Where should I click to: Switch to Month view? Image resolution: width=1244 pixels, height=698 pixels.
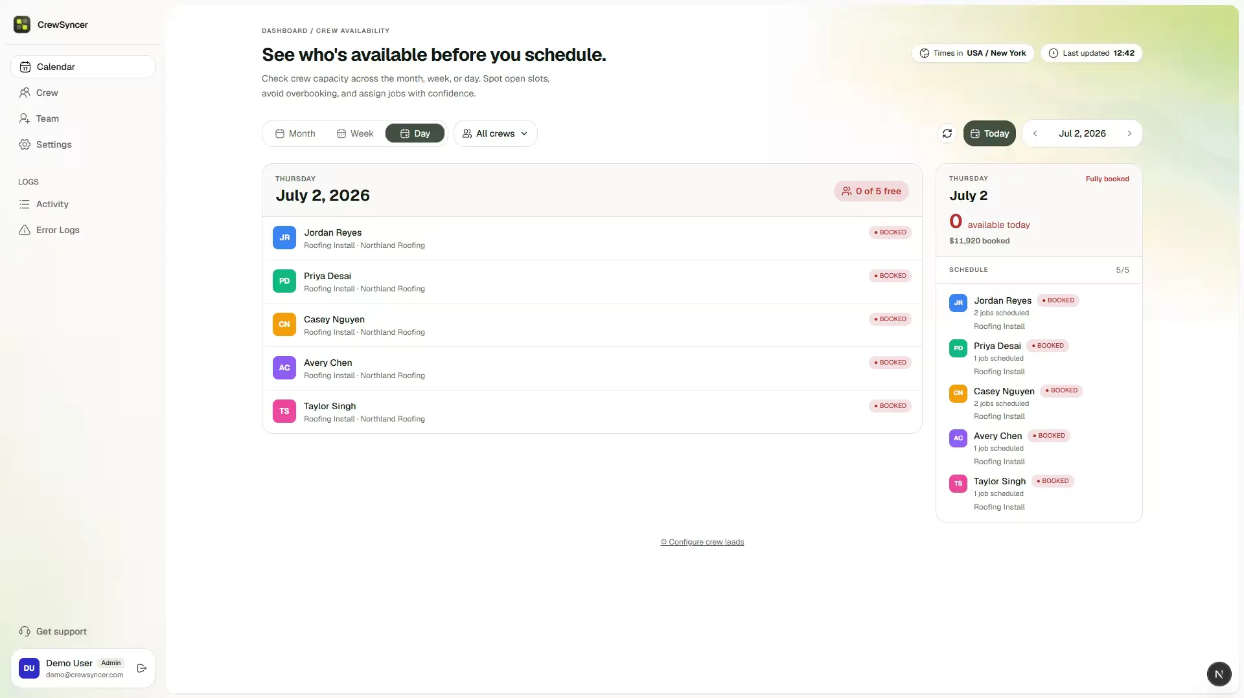coord(295,133)
